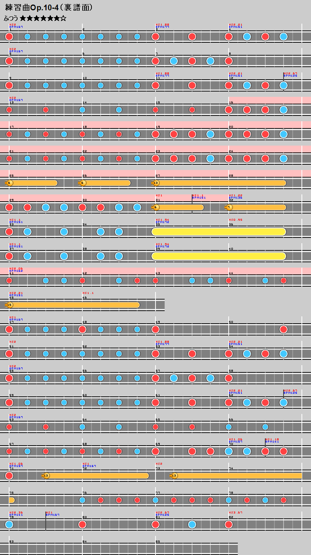The width and height of the screenshot is (311, 555).
Task: Select the yellow drumroll bar in measure 39
Action: click(x=218, y=256)
